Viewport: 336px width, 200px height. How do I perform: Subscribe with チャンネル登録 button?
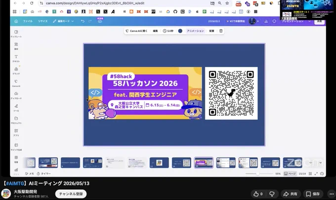71,194
